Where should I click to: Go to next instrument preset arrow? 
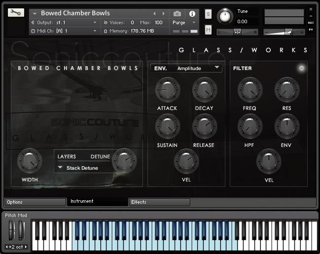point(164,14)
